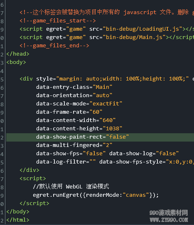Click the closing head tag
The height and width of the screenshot is (225, 194).
click(x=18, y=54)
